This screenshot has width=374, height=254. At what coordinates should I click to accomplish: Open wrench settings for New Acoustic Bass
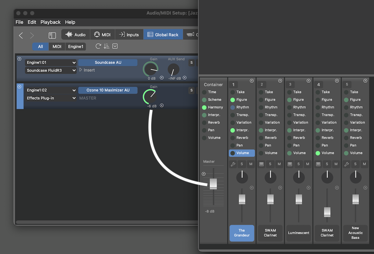coord(347,164)
